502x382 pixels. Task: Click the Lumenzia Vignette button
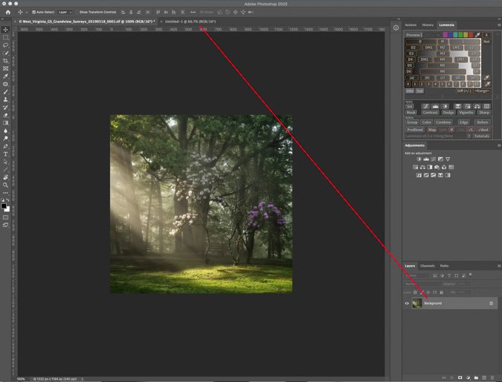coord(466,112)
